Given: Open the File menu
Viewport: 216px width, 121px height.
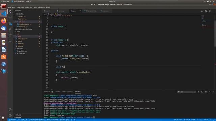Looking at the screenshot, I should coord(9,7).
